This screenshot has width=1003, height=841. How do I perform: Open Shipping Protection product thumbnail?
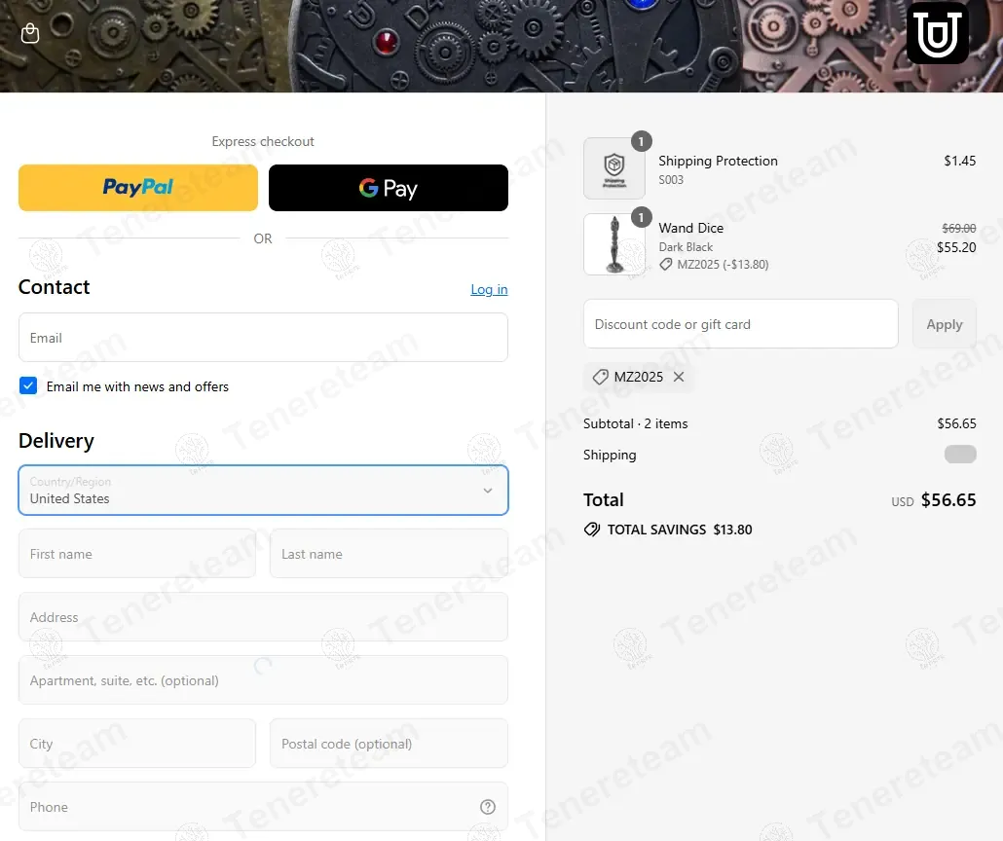coord(614,168)
